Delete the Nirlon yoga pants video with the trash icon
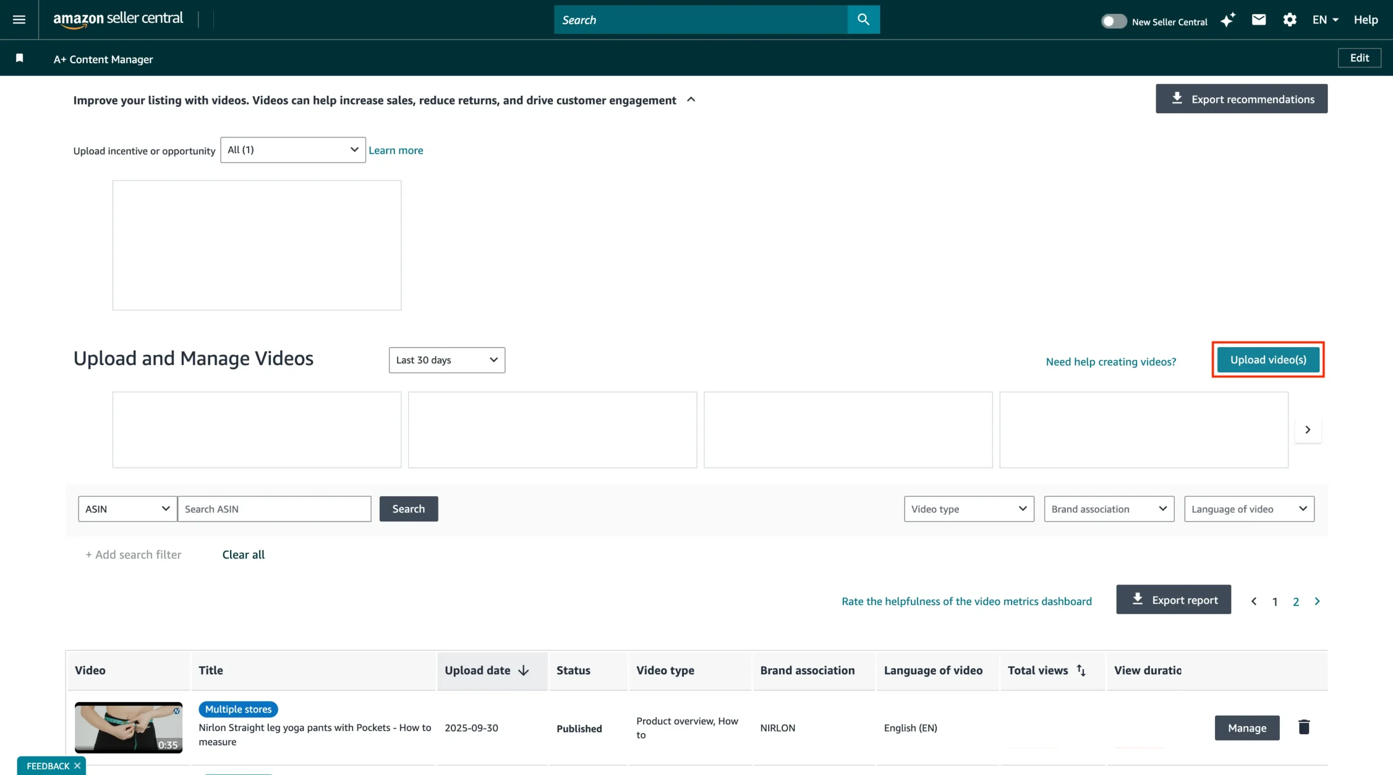 [1304, 727]
